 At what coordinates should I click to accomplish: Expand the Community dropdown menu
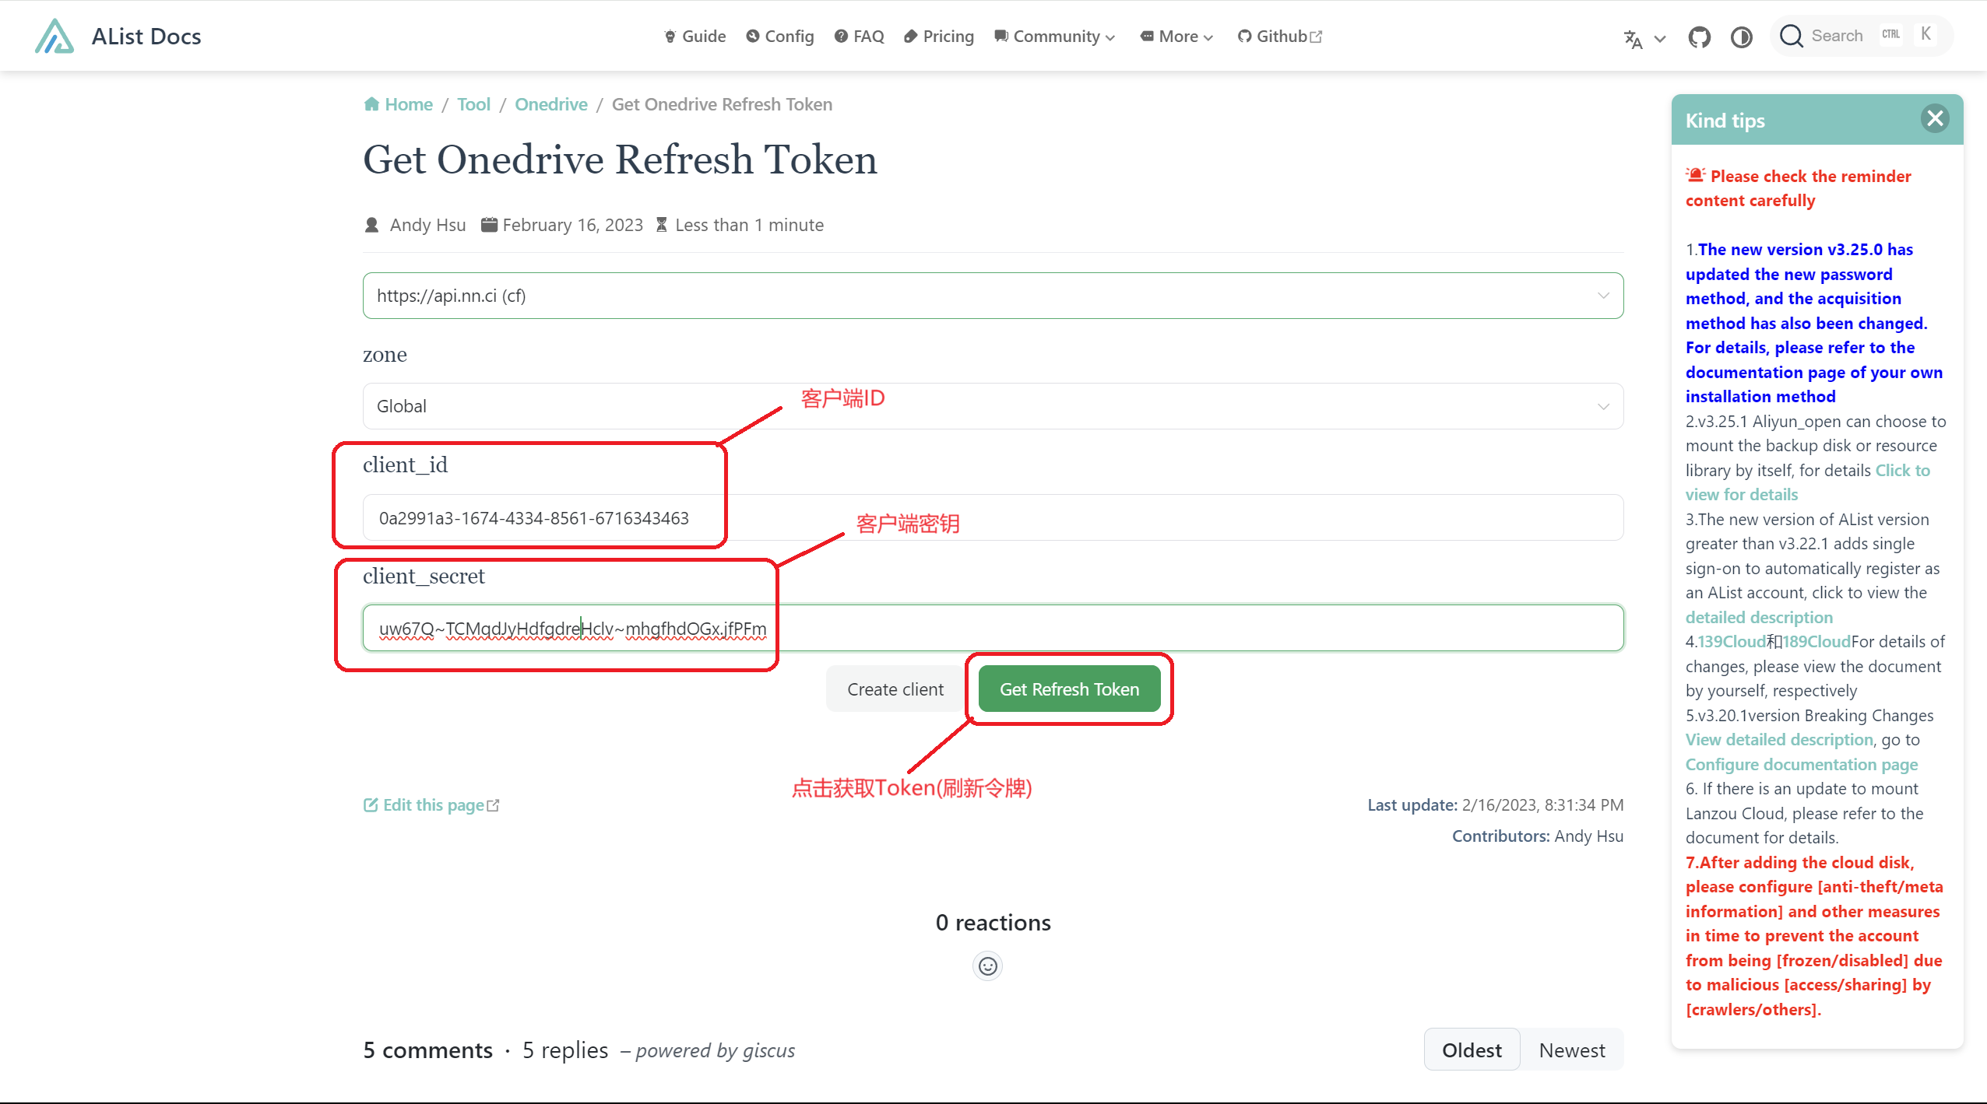[1055, 37]
